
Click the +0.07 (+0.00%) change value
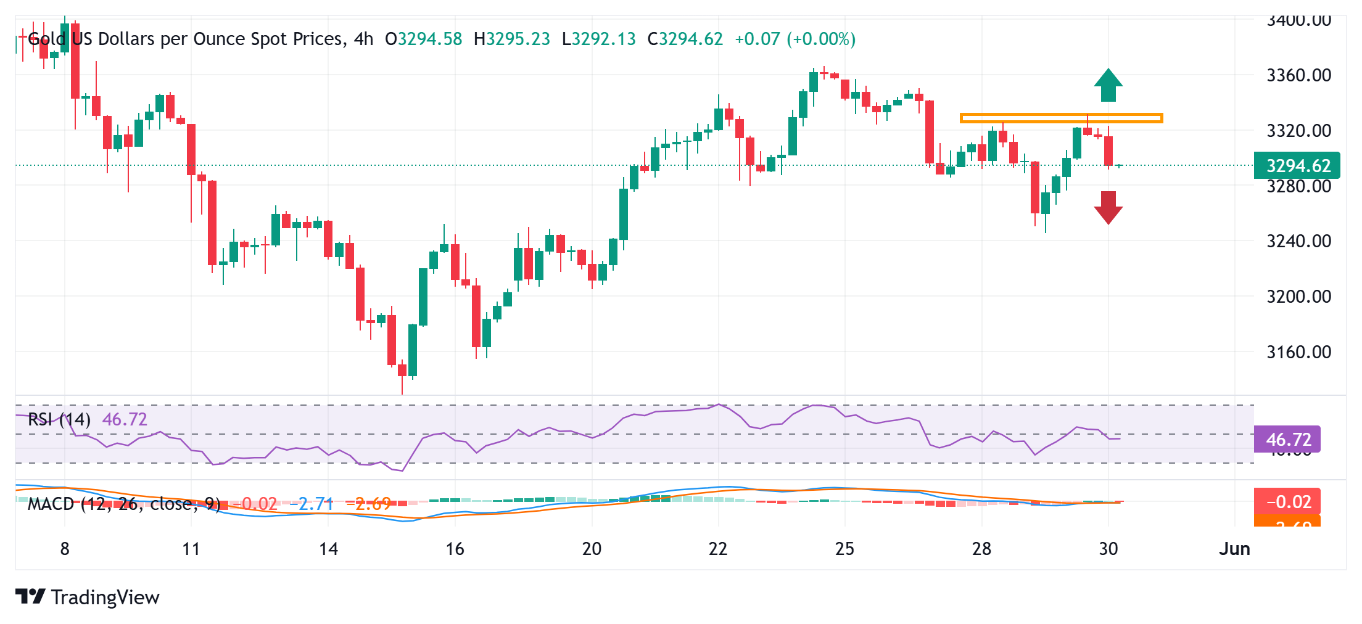point(794,39)
